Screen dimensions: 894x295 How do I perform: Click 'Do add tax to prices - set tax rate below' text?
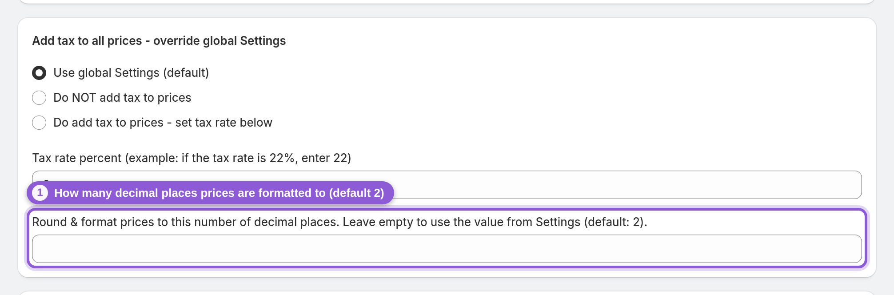coord(163,123)
